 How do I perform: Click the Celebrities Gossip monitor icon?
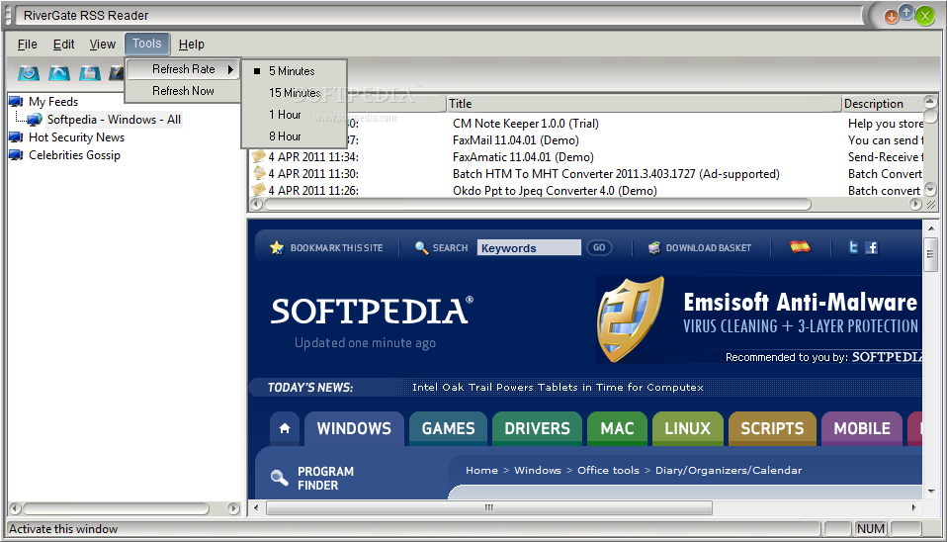(x=16, y=155)
